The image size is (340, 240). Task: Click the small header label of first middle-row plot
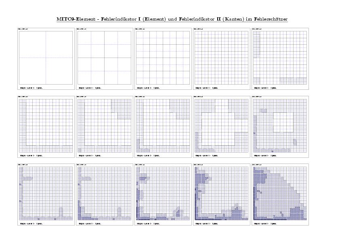pyautogui.click(x=23, y=97)
